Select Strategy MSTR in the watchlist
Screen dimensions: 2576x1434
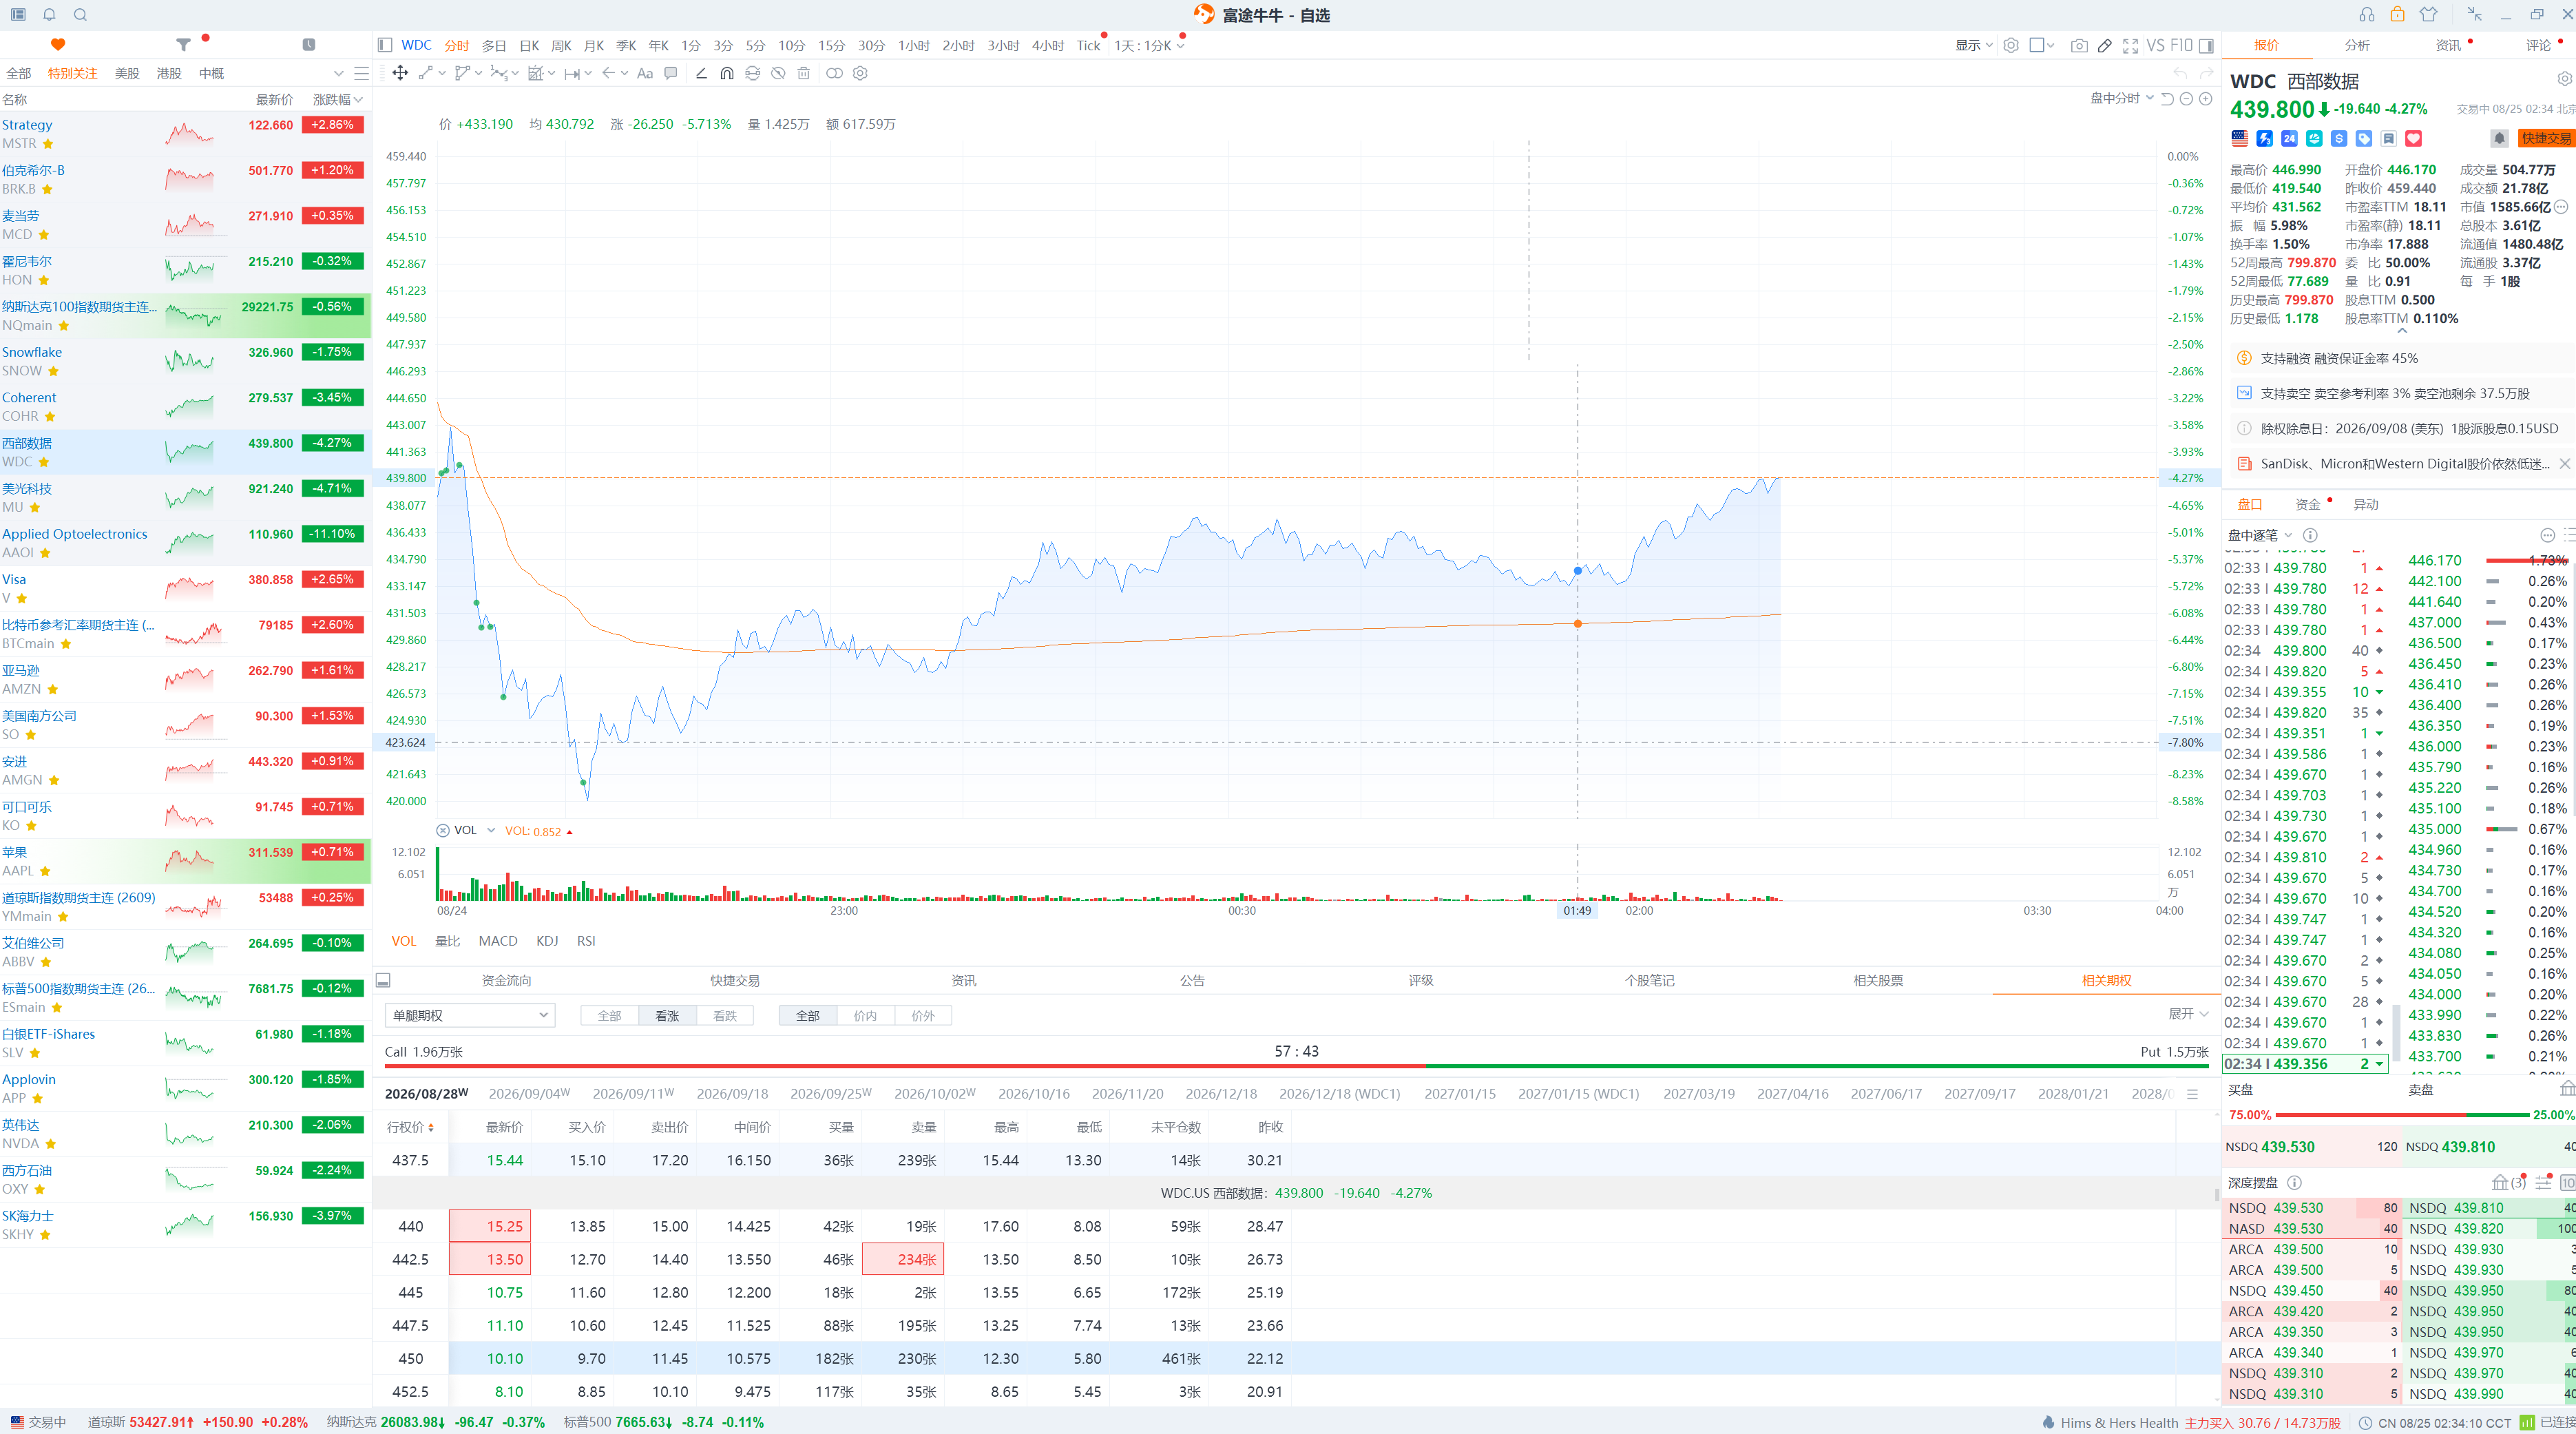[185, 134]
